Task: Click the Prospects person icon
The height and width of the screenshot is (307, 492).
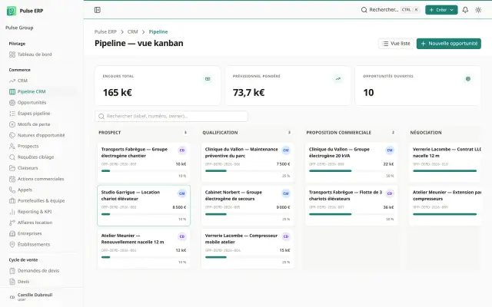Action: (12, 146)
